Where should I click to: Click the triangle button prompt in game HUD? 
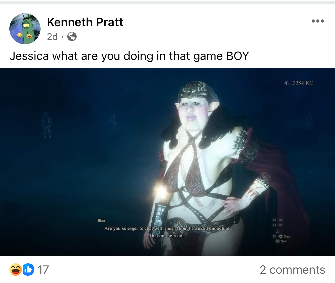(278, 231)
